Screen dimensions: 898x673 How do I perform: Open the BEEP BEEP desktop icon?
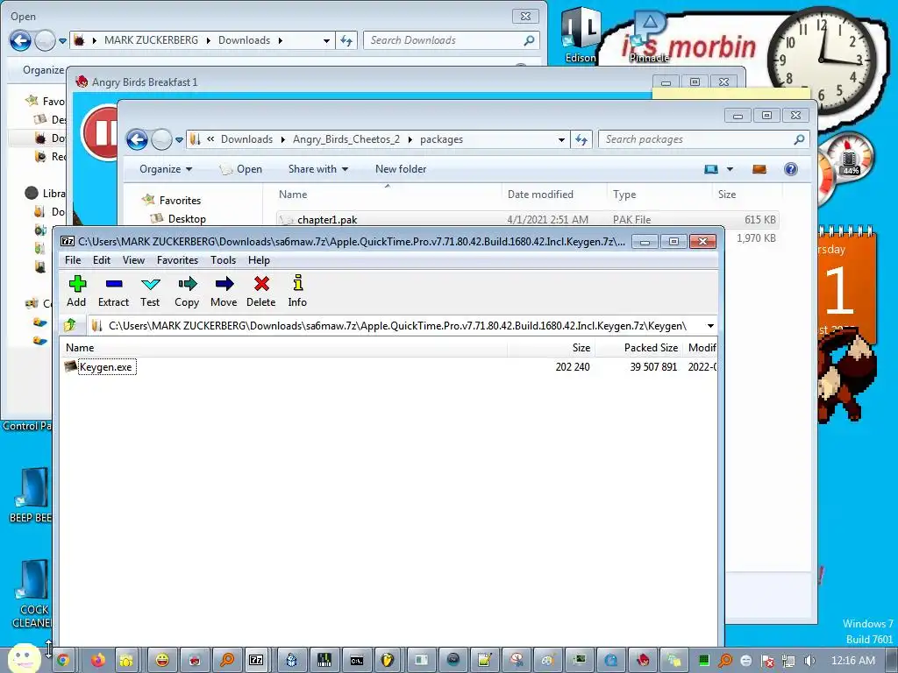pos(31,495)
